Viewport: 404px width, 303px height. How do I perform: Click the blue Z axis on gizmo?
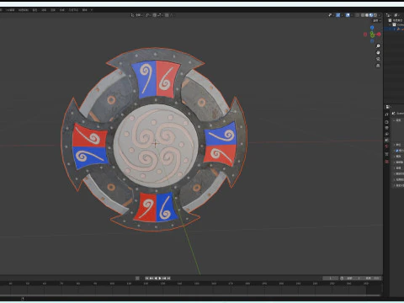point(372,28)
